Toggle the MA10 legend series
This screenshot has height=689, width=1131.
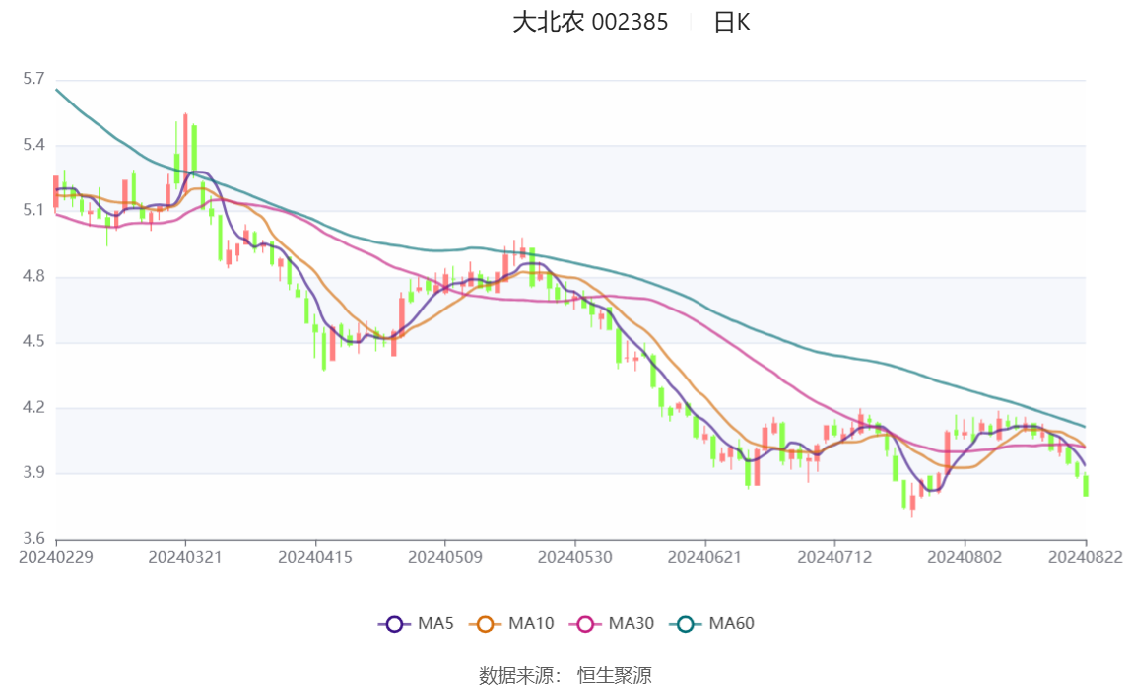click(511, 623)
